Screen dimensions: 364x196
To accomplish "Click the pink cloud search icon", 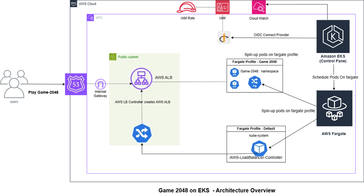I will click(x=257, y=7).
